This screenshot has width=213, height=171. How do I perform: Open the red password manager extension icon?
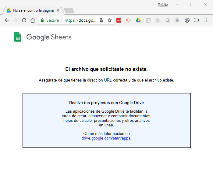pyautogui.click(x=119, y=20)
